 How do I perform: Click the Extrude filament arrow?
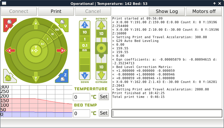(x=101, y=75)
